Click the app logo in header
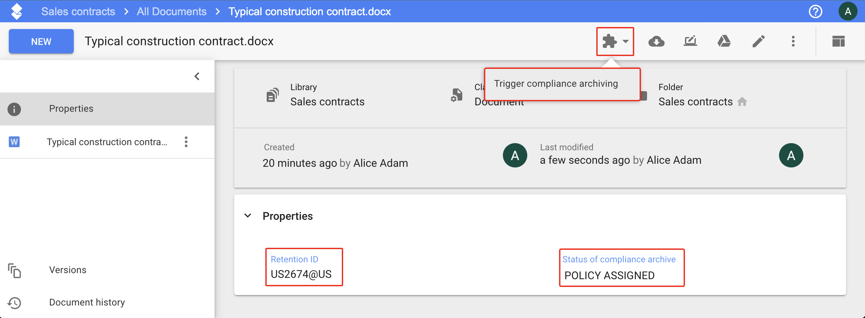 (17, 11)
